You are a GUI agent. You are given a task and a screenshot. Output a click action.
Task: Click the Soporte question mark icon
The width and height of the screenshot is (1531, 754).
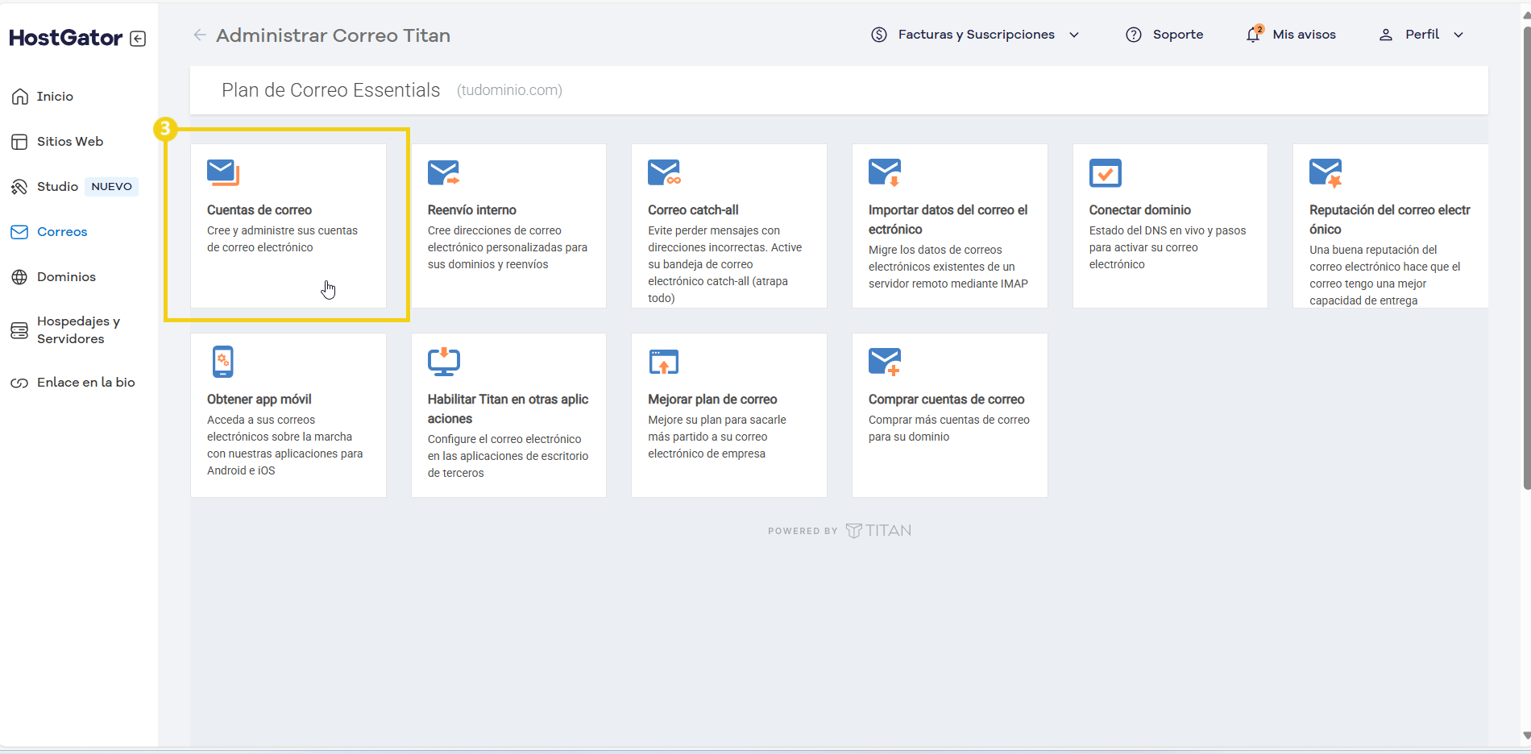[x=1134, y=35]
